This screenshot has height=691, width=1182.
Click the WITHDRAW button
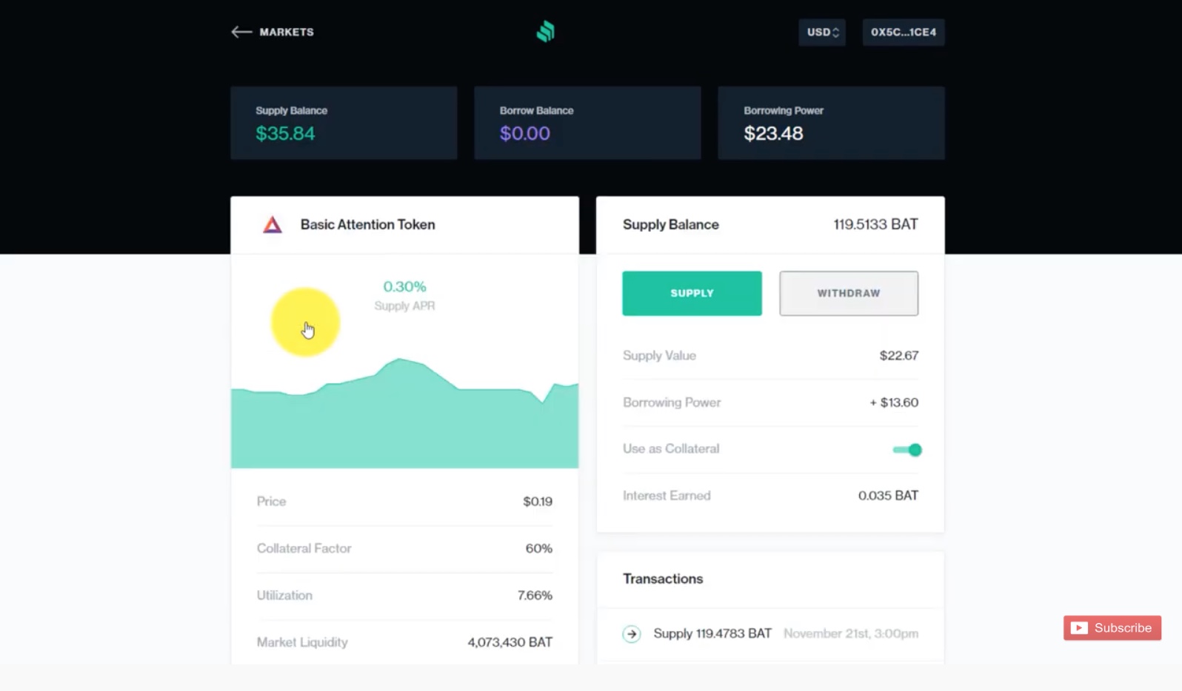(x=849, y=293)
